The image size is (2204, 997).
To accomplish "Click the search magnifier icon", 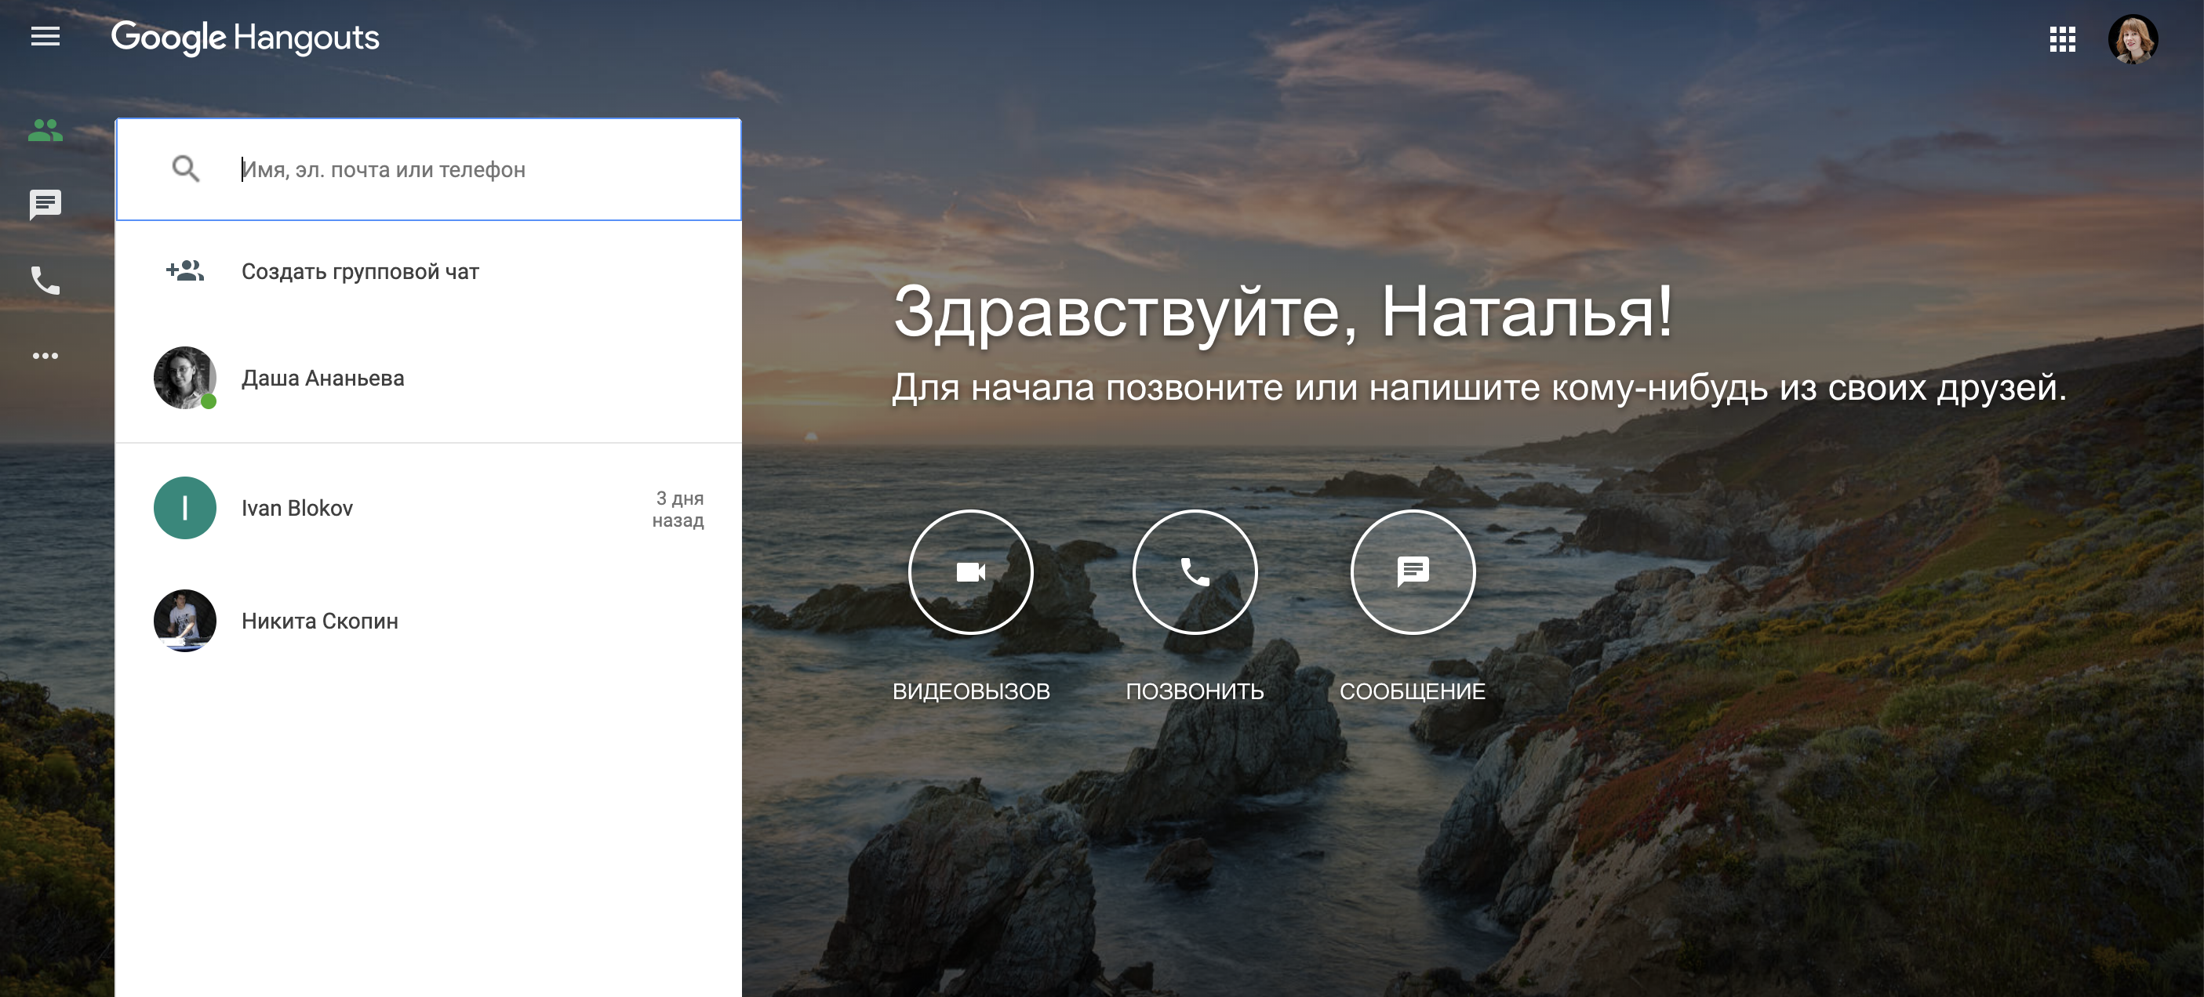I will (186, 169).
